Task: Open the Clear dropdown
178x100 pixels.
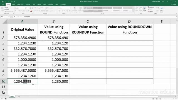Action: tap(150, 12)
